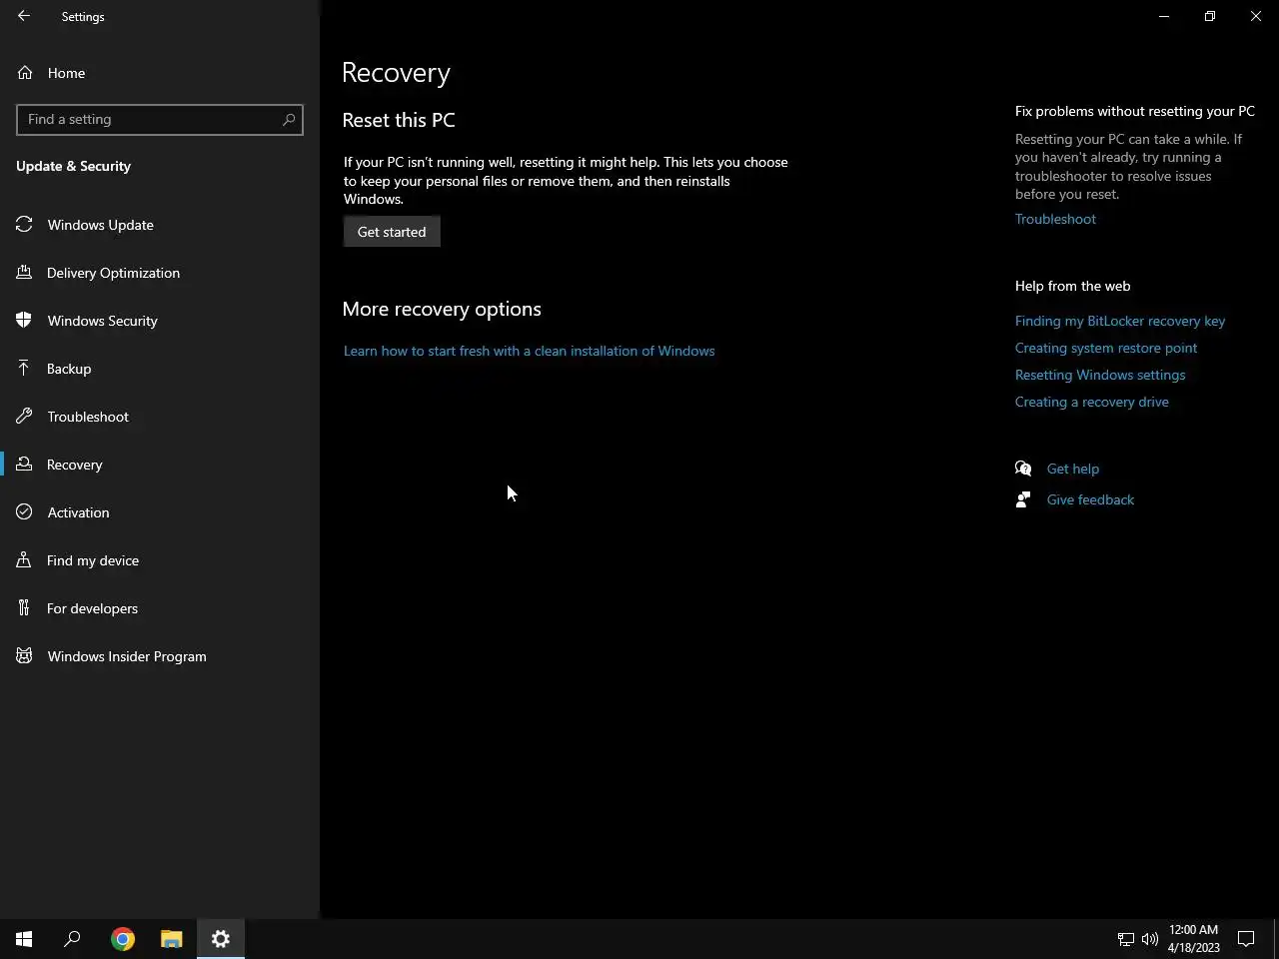Image resolution: width=1279 pixels, height=959 pixels.
Task: Open Resetting Windows settings link
Action: coord(1100,375)
